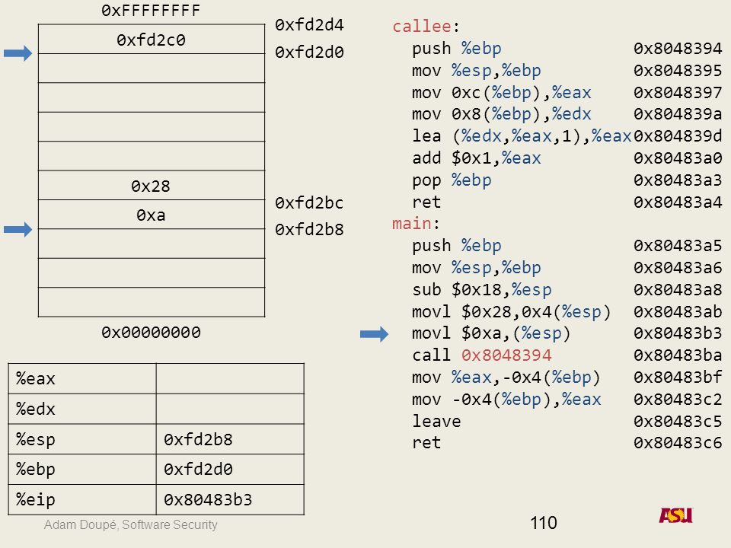Click the mov %esp,%ebp instruction in main
Viewport: 731px width, 548px height.
[x=477, y=268]
